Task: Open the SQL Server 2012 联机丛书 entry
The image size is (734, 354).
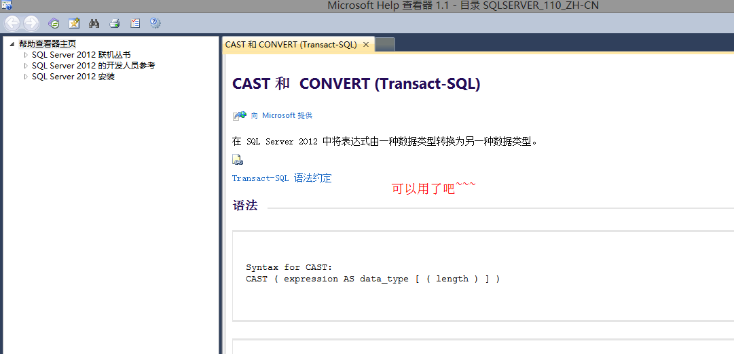Action: (81, 55)
